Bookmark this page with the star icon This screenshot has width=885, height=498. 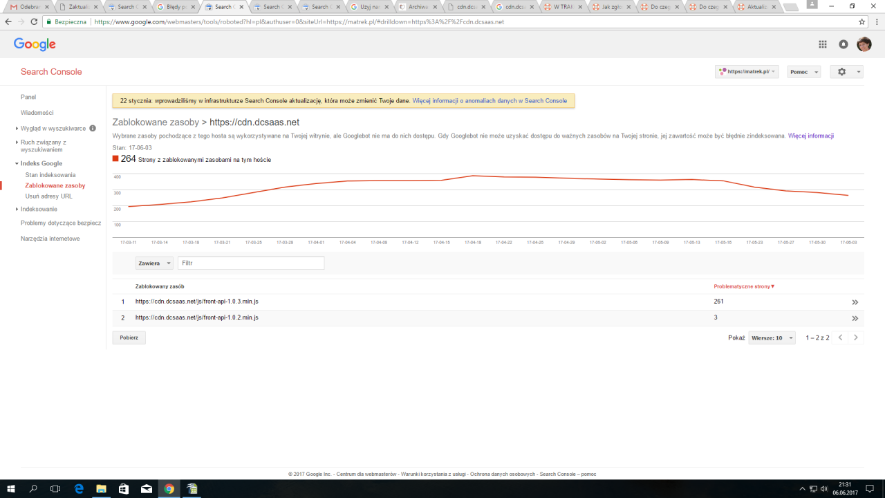861,21
